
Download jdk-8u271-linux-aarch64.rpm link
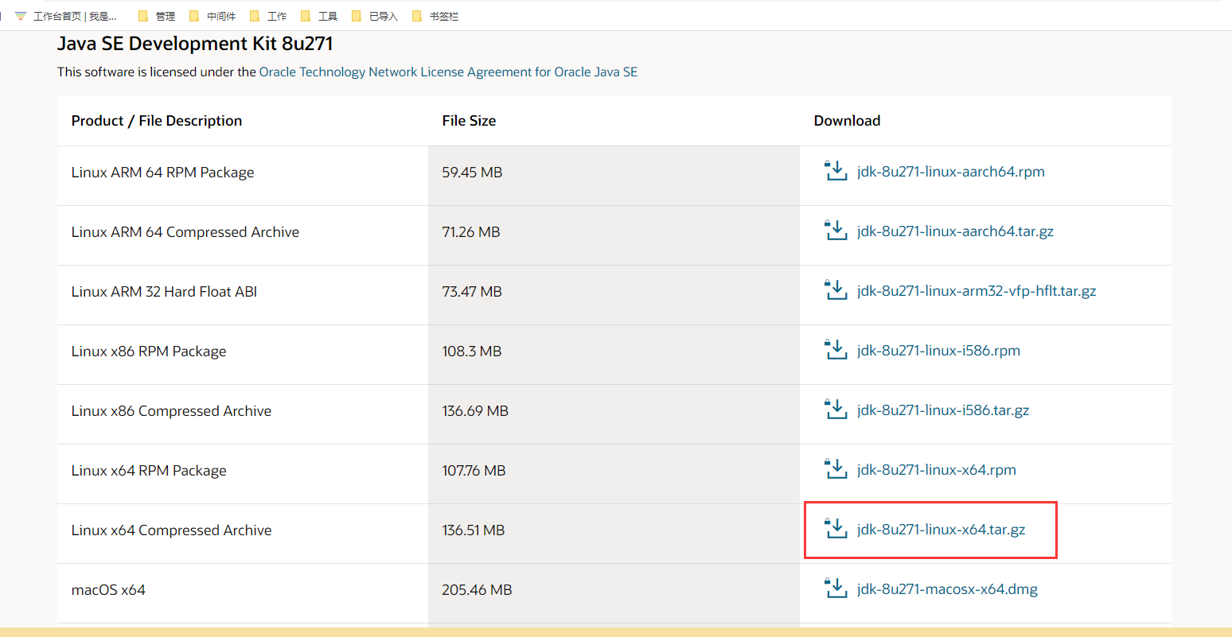pos(951,172)
